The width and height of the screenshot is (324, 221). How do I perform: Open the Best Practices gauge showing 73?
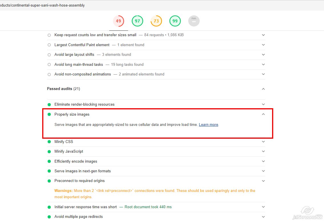(156, 21)
